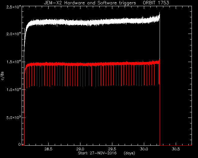Click the (days) unit label below axis
The width and height of the screenshot is (198, 158).
point(129,153)
